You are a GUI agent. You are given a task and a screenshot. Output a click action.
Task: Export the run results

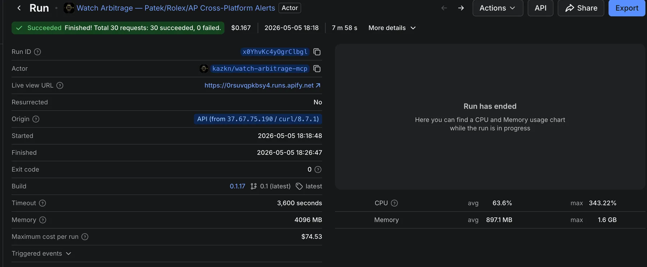click(627, 8)
